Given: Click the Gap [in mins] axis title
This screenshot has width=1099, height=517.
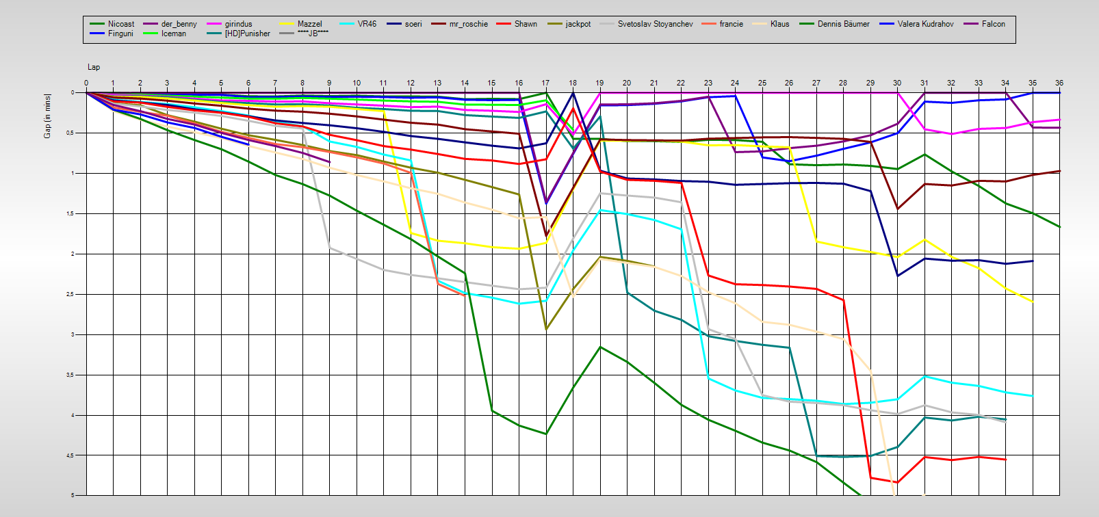Looking at the screenshot, I should coord(47,116).
